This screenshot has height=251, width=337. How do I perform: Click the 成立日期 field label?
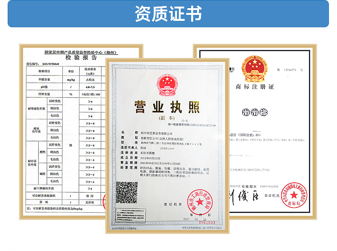(x=129, y=158)
